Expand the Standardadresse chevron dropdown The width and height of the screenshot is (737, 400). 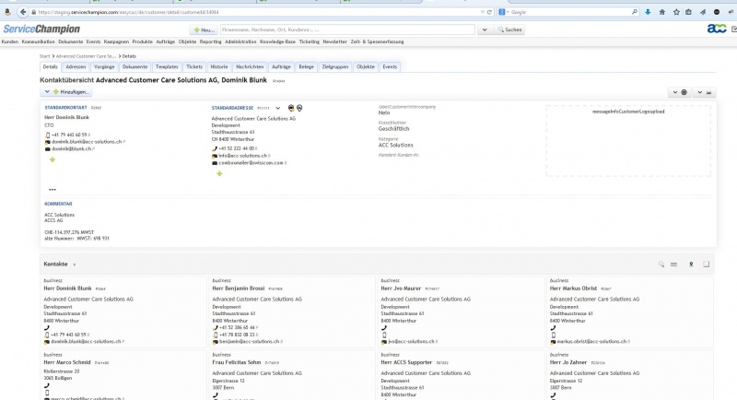coord(278,108)
